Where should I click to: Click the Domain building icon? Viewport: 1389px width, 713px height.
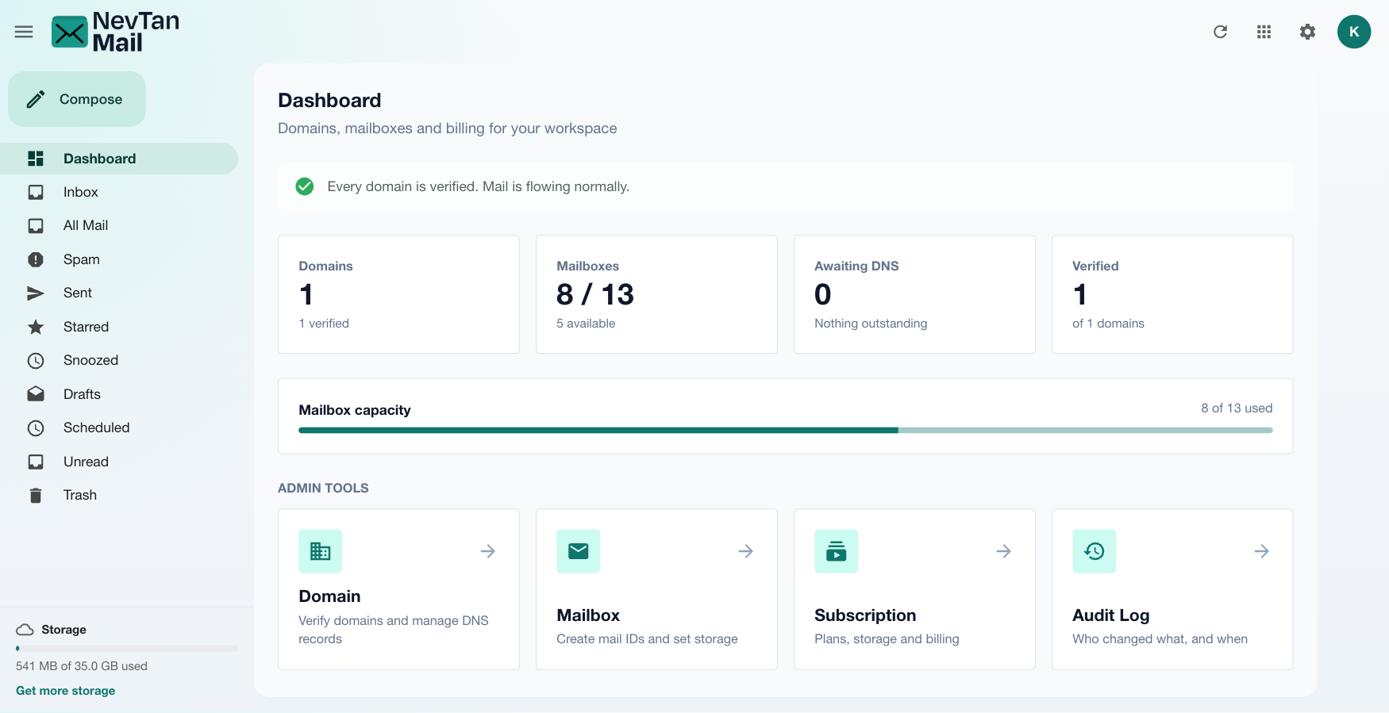(321, 551)
